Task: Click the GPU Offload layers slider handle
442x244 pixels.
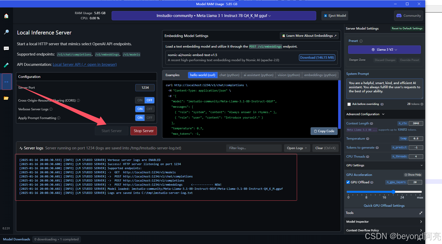Action: (x=393, y=192)
